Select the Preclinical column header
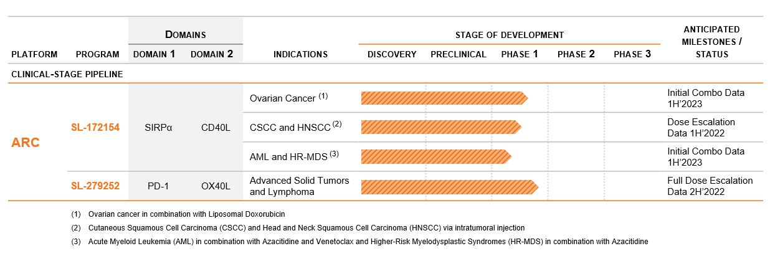Viewport: 770px width, 256px height. 458,54
